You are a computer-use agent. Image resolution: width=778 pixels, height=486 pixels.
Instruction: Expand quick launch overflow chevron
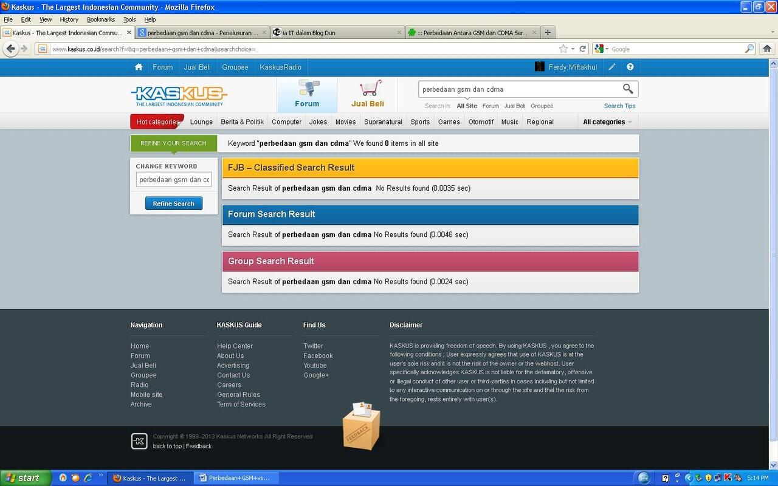[x=101, y=476]
